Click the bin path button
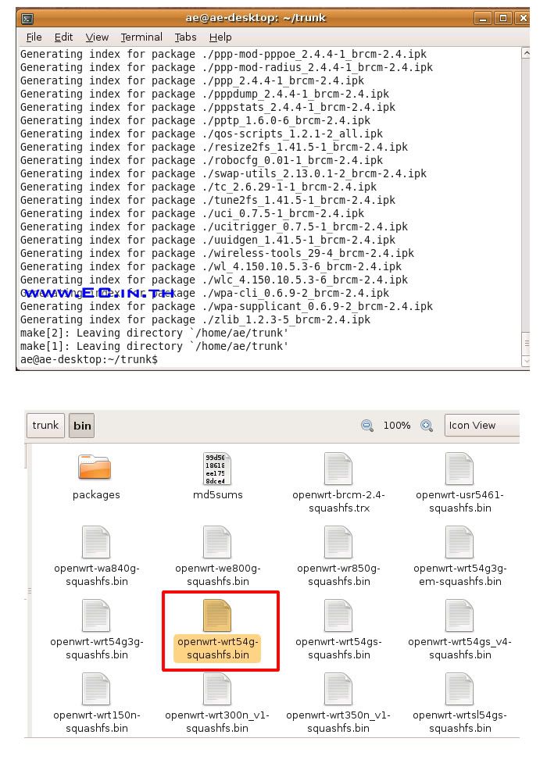Image resolution: width=547 pixels, height=781 pixels. (x=82, y=426)
